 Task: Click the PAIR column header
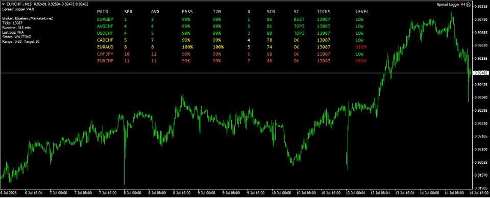click(x=103, y=12)
